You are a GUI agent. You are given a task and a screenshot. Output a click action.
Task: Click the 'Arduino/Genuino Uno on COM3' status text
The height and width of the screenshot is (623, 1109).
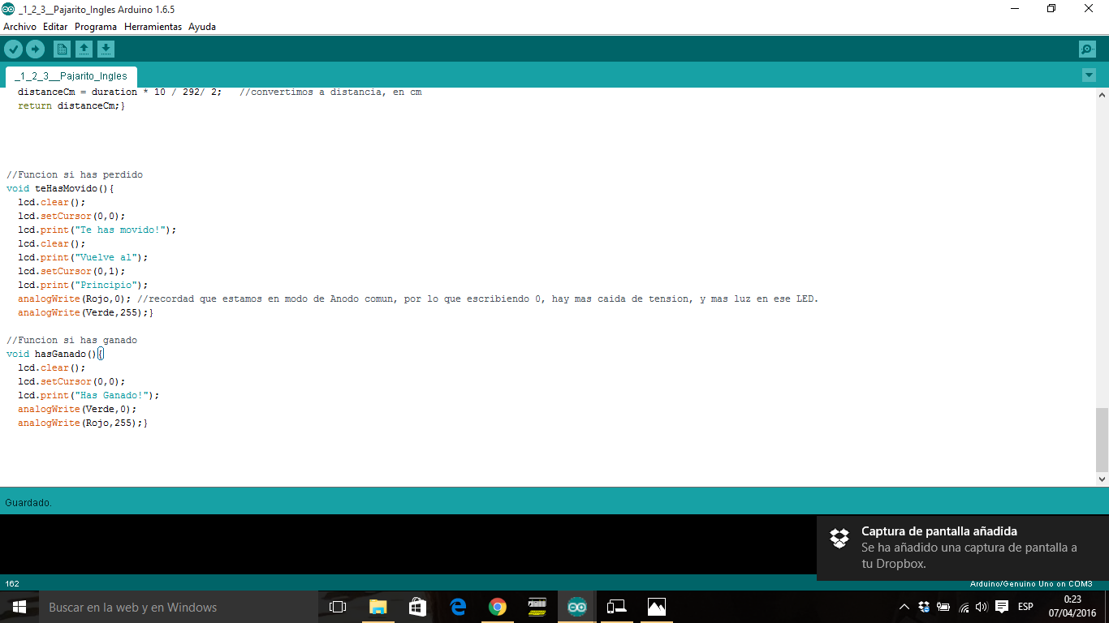(x=1031, y=584)
